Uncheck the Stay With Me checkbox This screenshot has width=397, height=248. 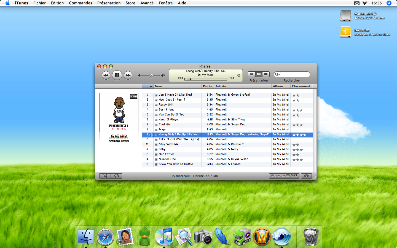[x=156, y=144]
